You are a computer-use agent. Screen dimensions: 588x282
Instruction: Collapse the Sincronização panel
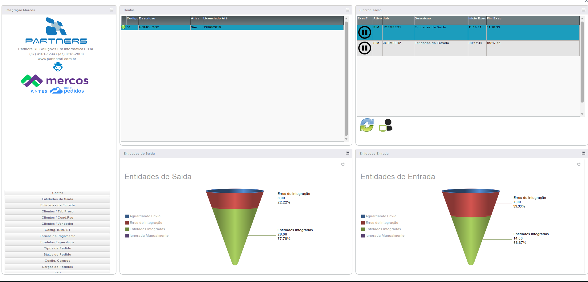tap(583, 10)
